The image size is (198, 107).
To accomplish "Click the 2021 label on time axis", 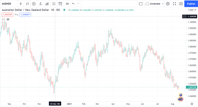I will click(x=69, y=104).
